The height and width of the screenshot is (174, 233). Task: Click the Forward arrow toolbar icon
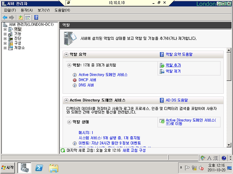(x=11, y=17)
